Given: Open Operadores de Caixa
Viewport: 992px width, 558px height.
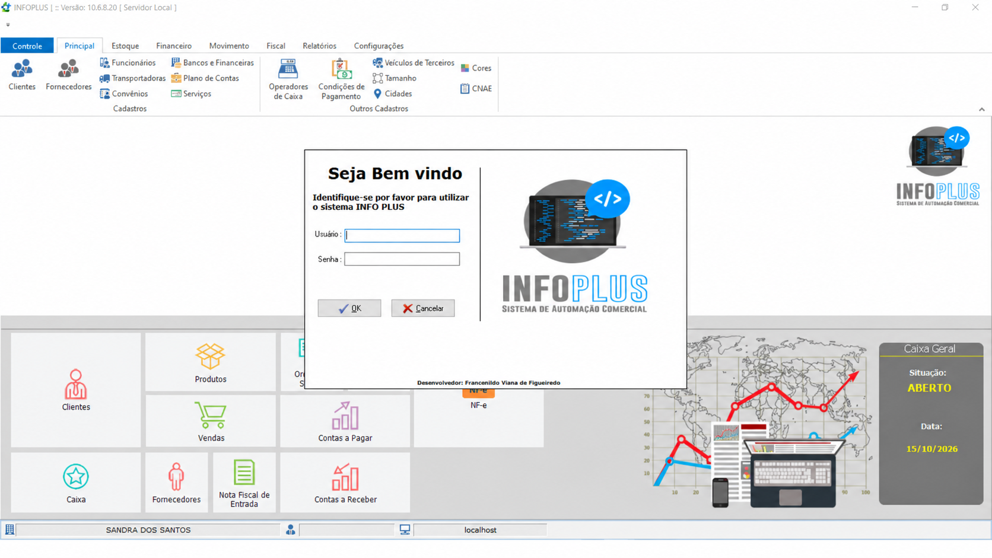Looking at the screenshot, I should coord(288,79).
